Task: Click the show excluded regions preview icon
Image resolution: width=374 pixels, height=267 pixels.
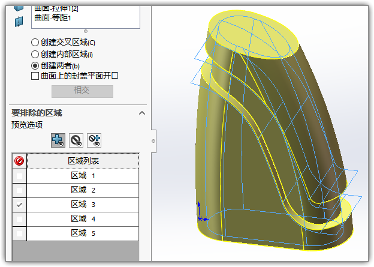Action: (x=76, y=140)
